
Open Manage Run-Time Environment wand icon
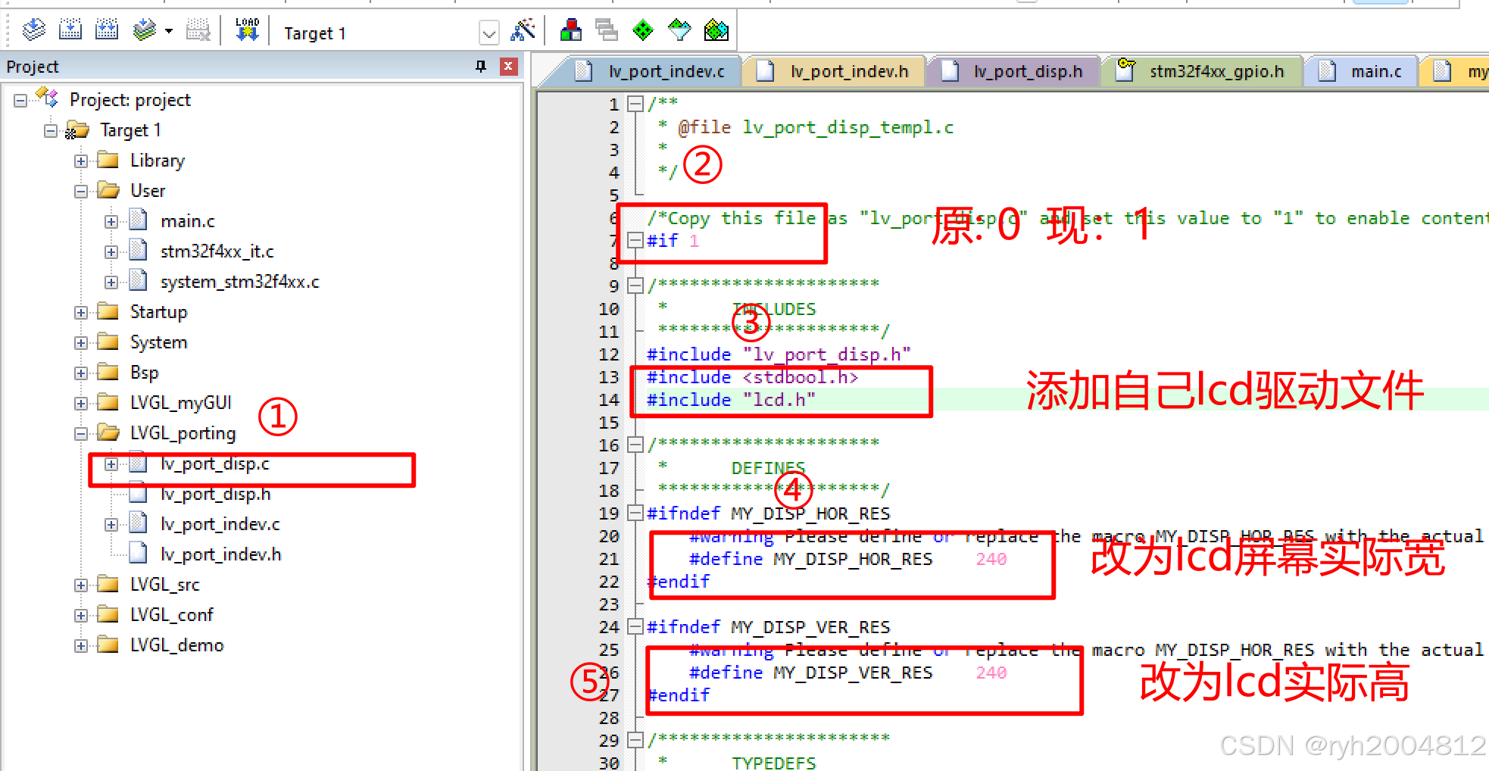[523, 31]
